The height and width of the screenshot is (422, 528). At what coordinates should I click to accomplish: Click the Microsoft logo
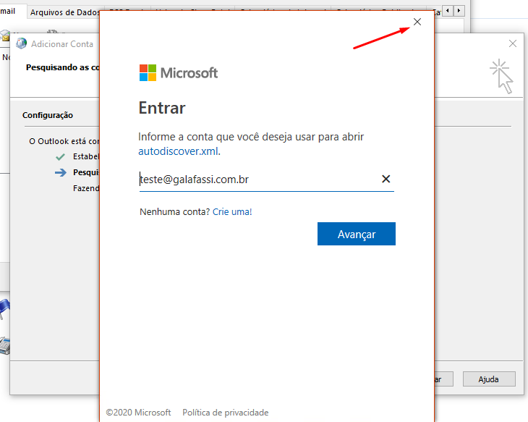tap(179, 73)
